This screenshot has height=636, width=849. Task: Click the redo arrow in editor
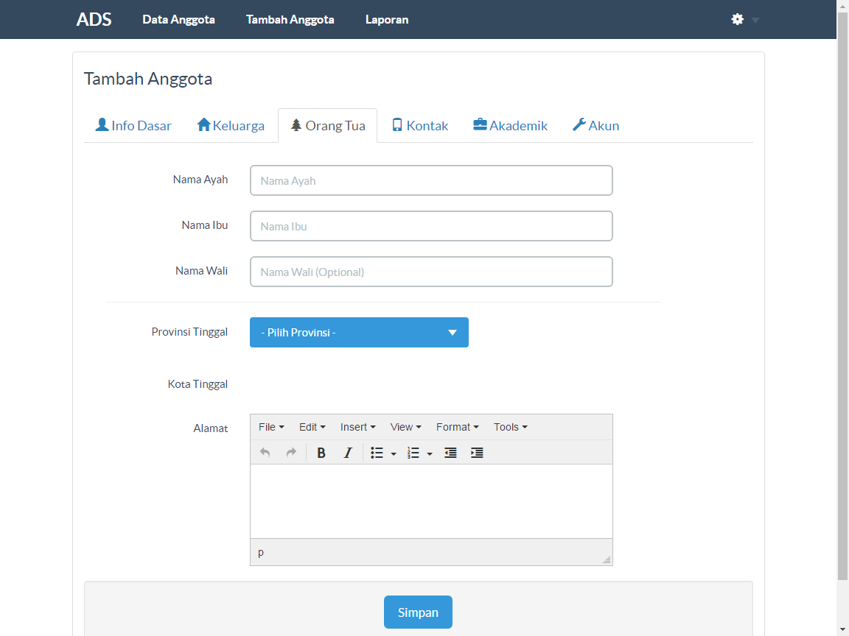pos(291,453)
